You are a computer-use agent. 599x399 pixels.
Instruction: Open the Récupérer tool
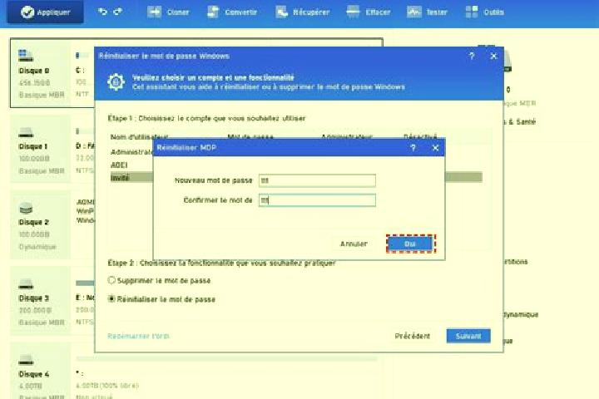click(x=303, y=12)
